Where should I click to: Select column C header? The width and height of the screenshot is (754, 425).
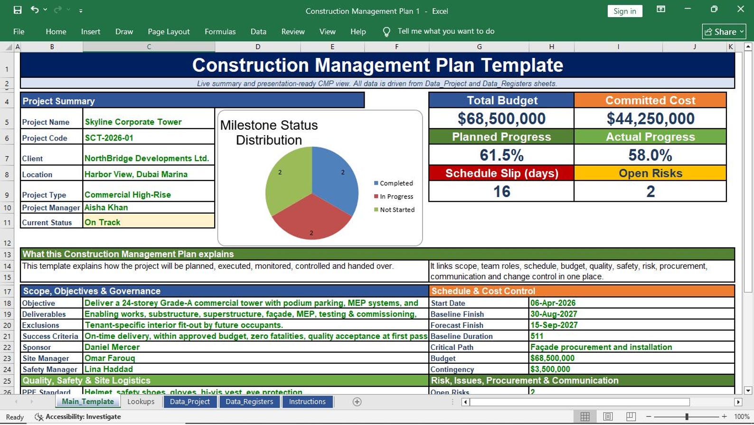pyautogui.click(x=149, y=47)
